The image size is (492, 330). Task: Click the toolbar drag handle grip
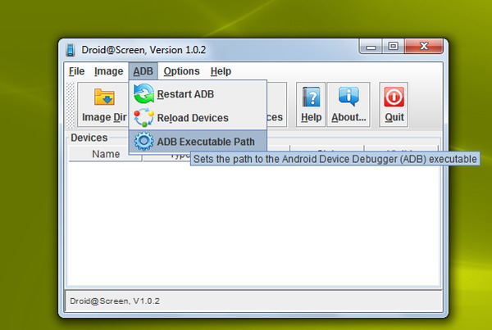point(71,105)
